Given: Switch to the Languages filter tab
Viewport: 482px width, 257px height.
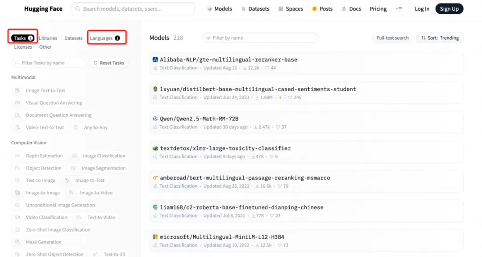Looking at the screenshot, I should (x=105, y=38).
